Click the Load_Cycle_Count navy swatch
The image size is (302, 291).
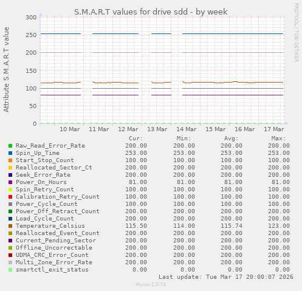coord(10,219)
